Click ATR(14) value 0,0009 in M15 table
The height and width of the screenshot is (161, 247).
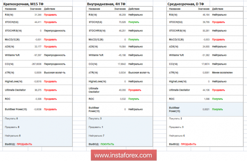coord(38,73)
